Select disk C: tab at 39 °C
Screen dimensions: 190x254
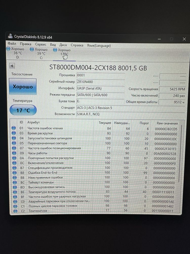tap(39, 53)
